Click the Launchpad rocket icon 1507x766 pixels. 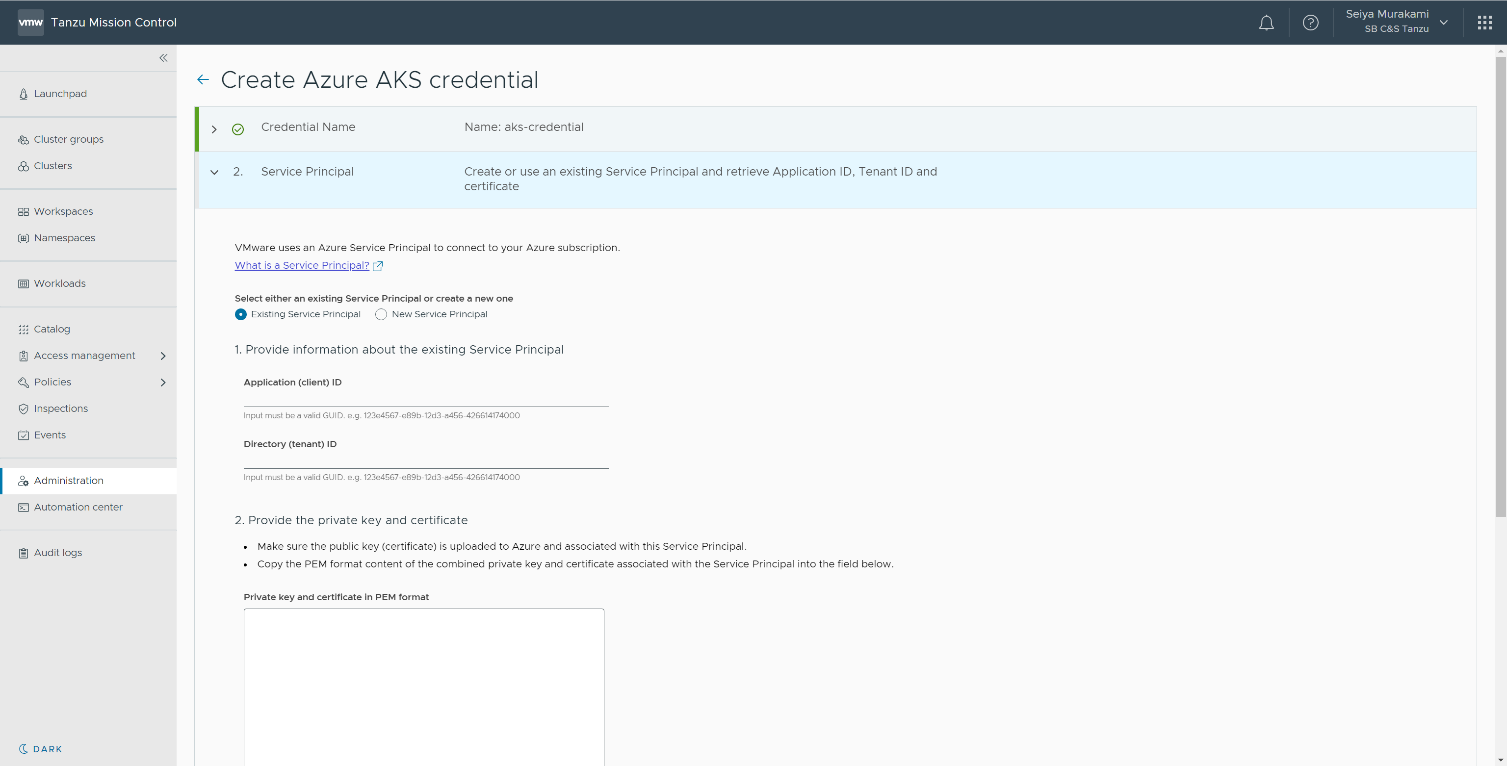pos(24,94)
